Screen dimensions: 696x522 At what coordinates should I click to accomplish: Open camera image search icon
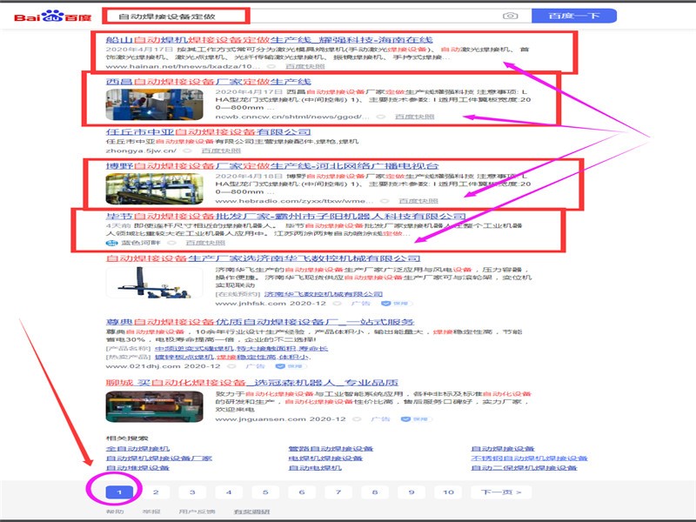click(x=511, y=16)
